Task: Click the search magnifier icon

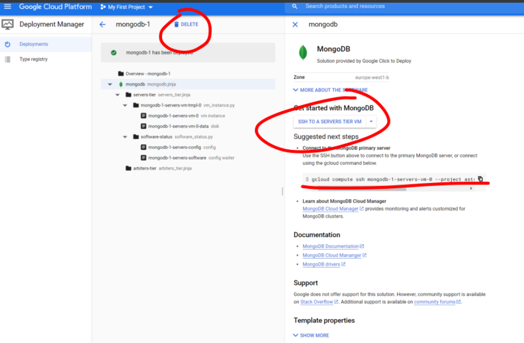Action: [x=295, y=6]
